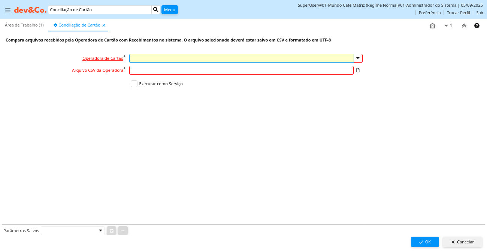Open the hamburger menu icon
This screenshot has height=252, width=487.
pyautogui.click(x=8, y=10)
